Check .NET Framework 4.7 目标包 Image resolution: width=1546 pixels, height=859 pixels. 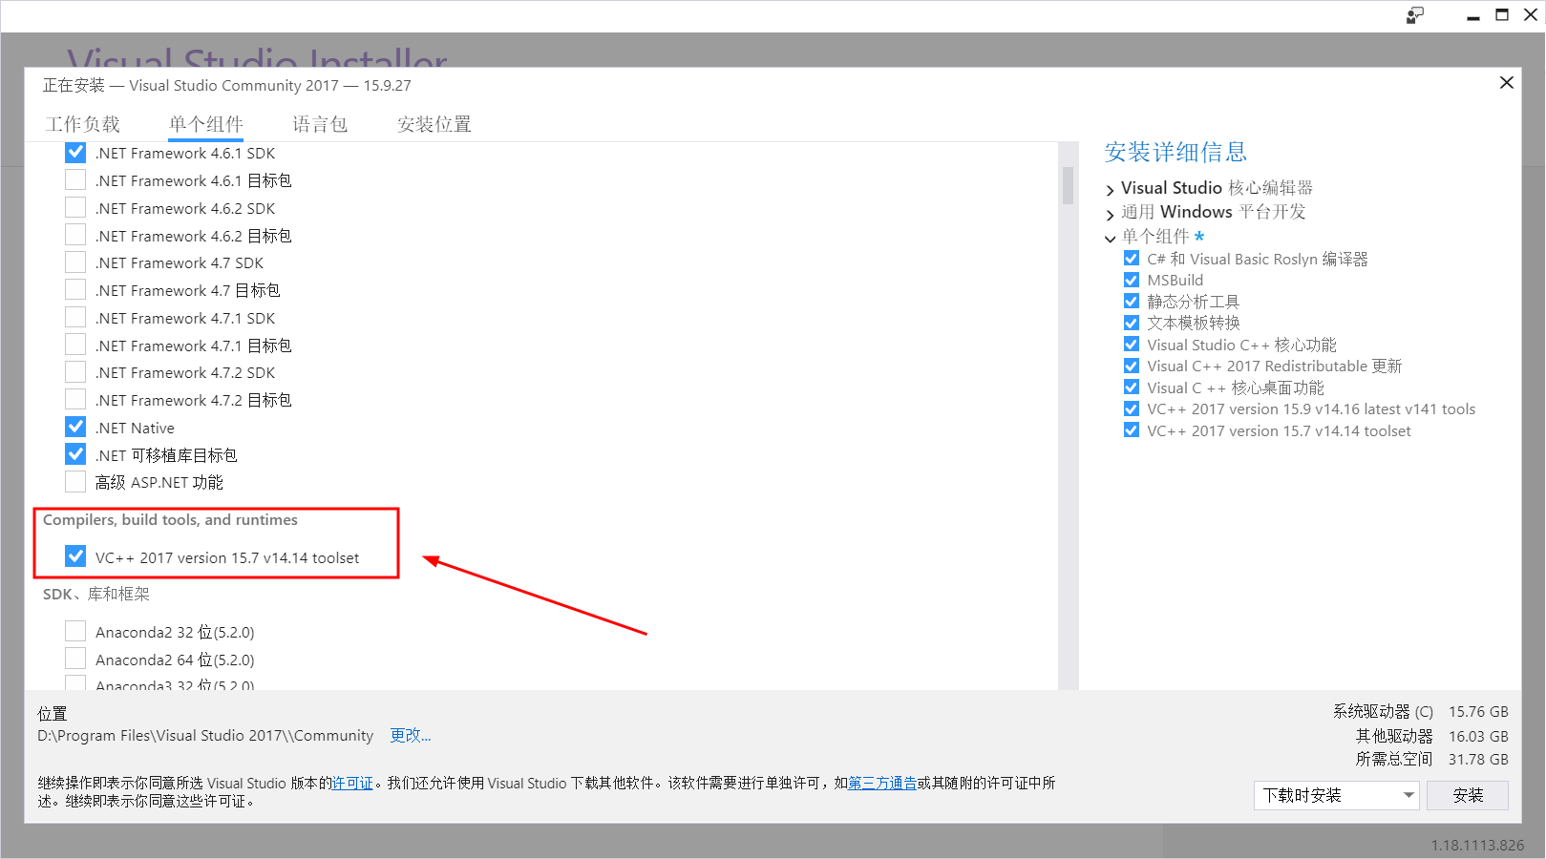(x=75, y=290)
